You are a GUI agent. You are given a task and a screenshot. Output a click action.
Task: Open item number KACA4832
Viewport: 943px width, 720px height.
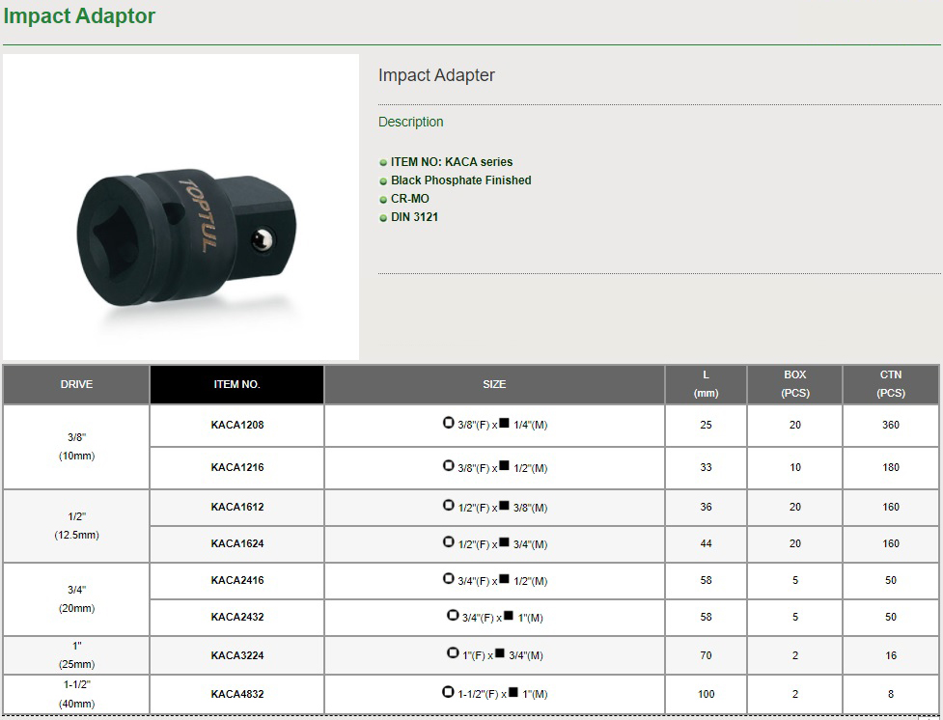[236, 694]
